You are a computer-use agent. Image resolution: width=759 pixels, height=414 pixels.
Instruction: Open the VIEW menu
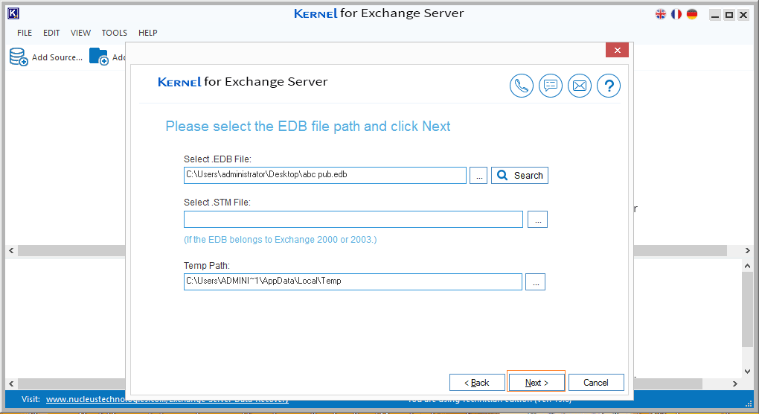pos(80,33)
